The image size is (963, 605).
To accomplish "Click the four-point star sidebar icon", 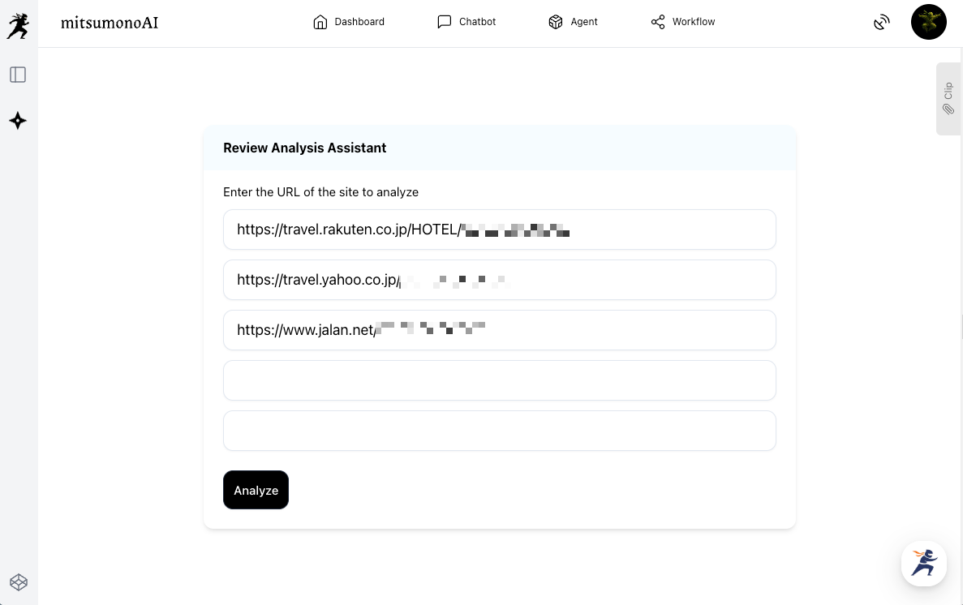I will 18,121.
